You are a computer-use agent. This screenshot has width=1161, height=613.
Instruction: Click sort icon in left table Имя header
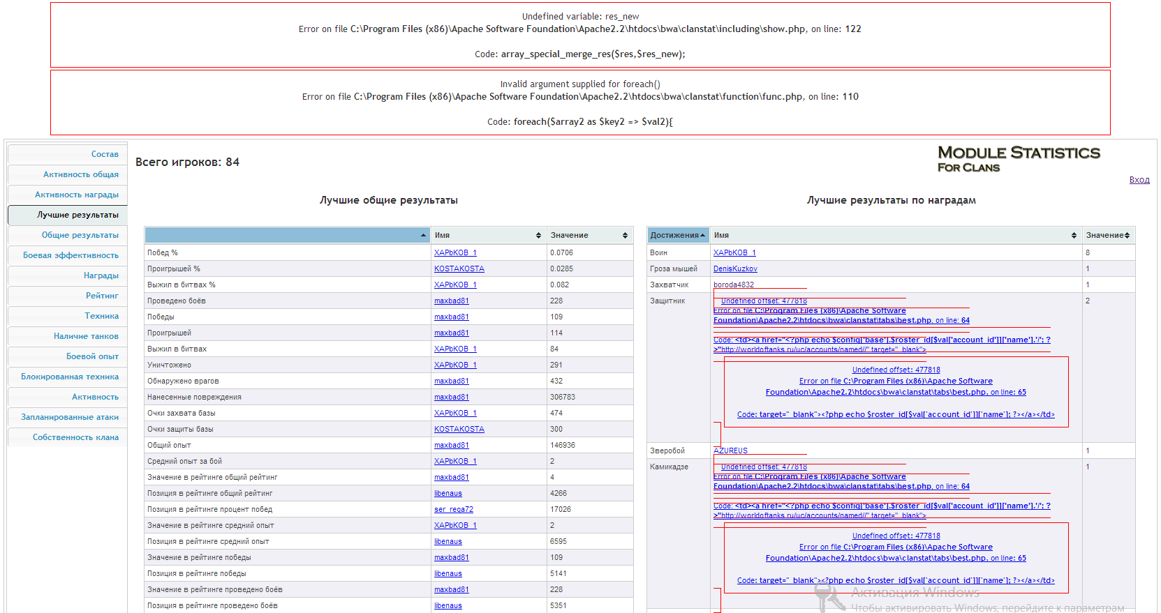click(538, 236)
